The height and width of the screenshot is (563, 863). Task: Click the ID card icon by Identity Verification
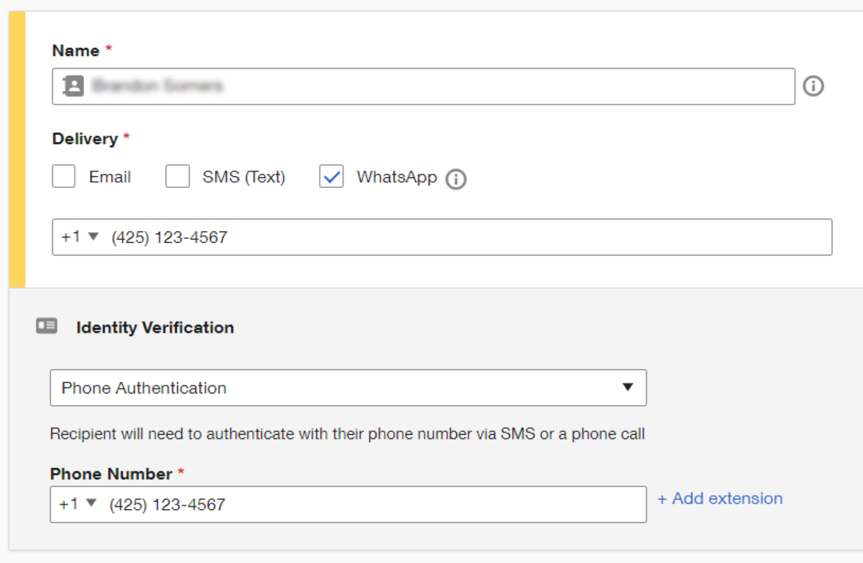pos(47,326)
